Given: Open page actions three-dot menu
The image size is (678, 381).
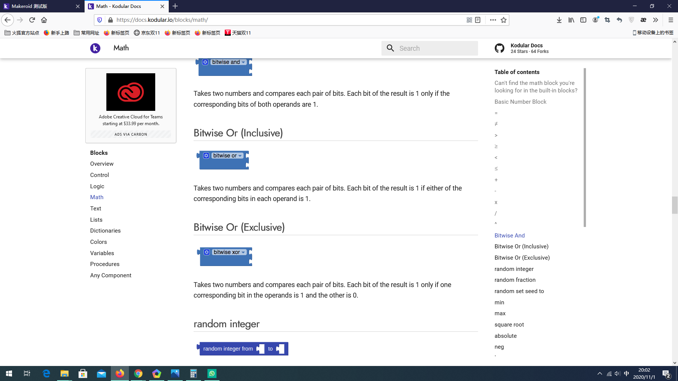Looking at the screenshot, I should coord(493,20).
